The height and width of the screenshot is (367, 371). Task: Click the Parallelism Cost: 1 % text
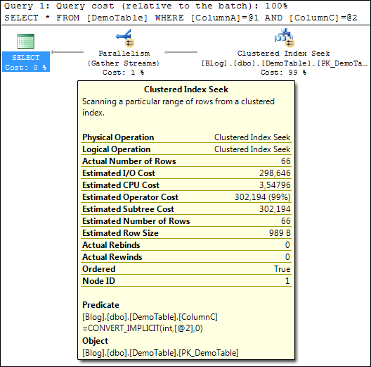(x=123, y=73)
